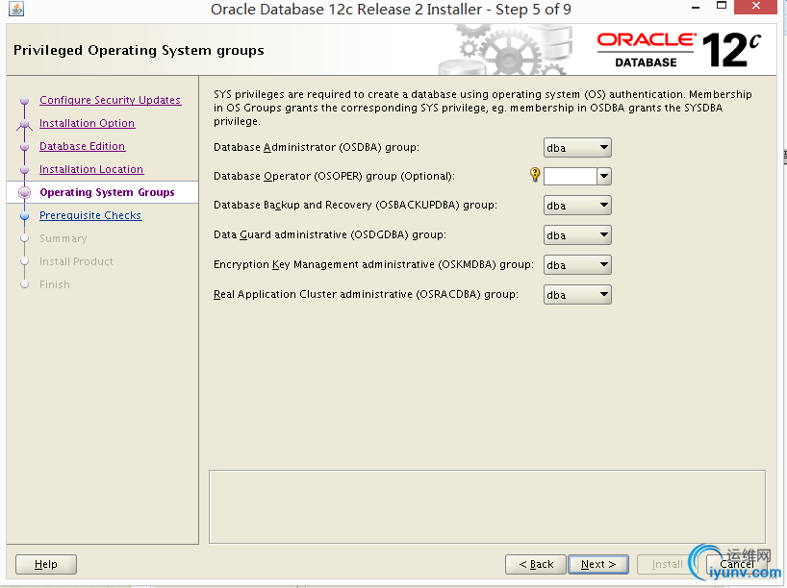This screenshot has height=588, width=787.
Task: Open the OSOPER group dropdown arrow
Action: tap(604, 176)
